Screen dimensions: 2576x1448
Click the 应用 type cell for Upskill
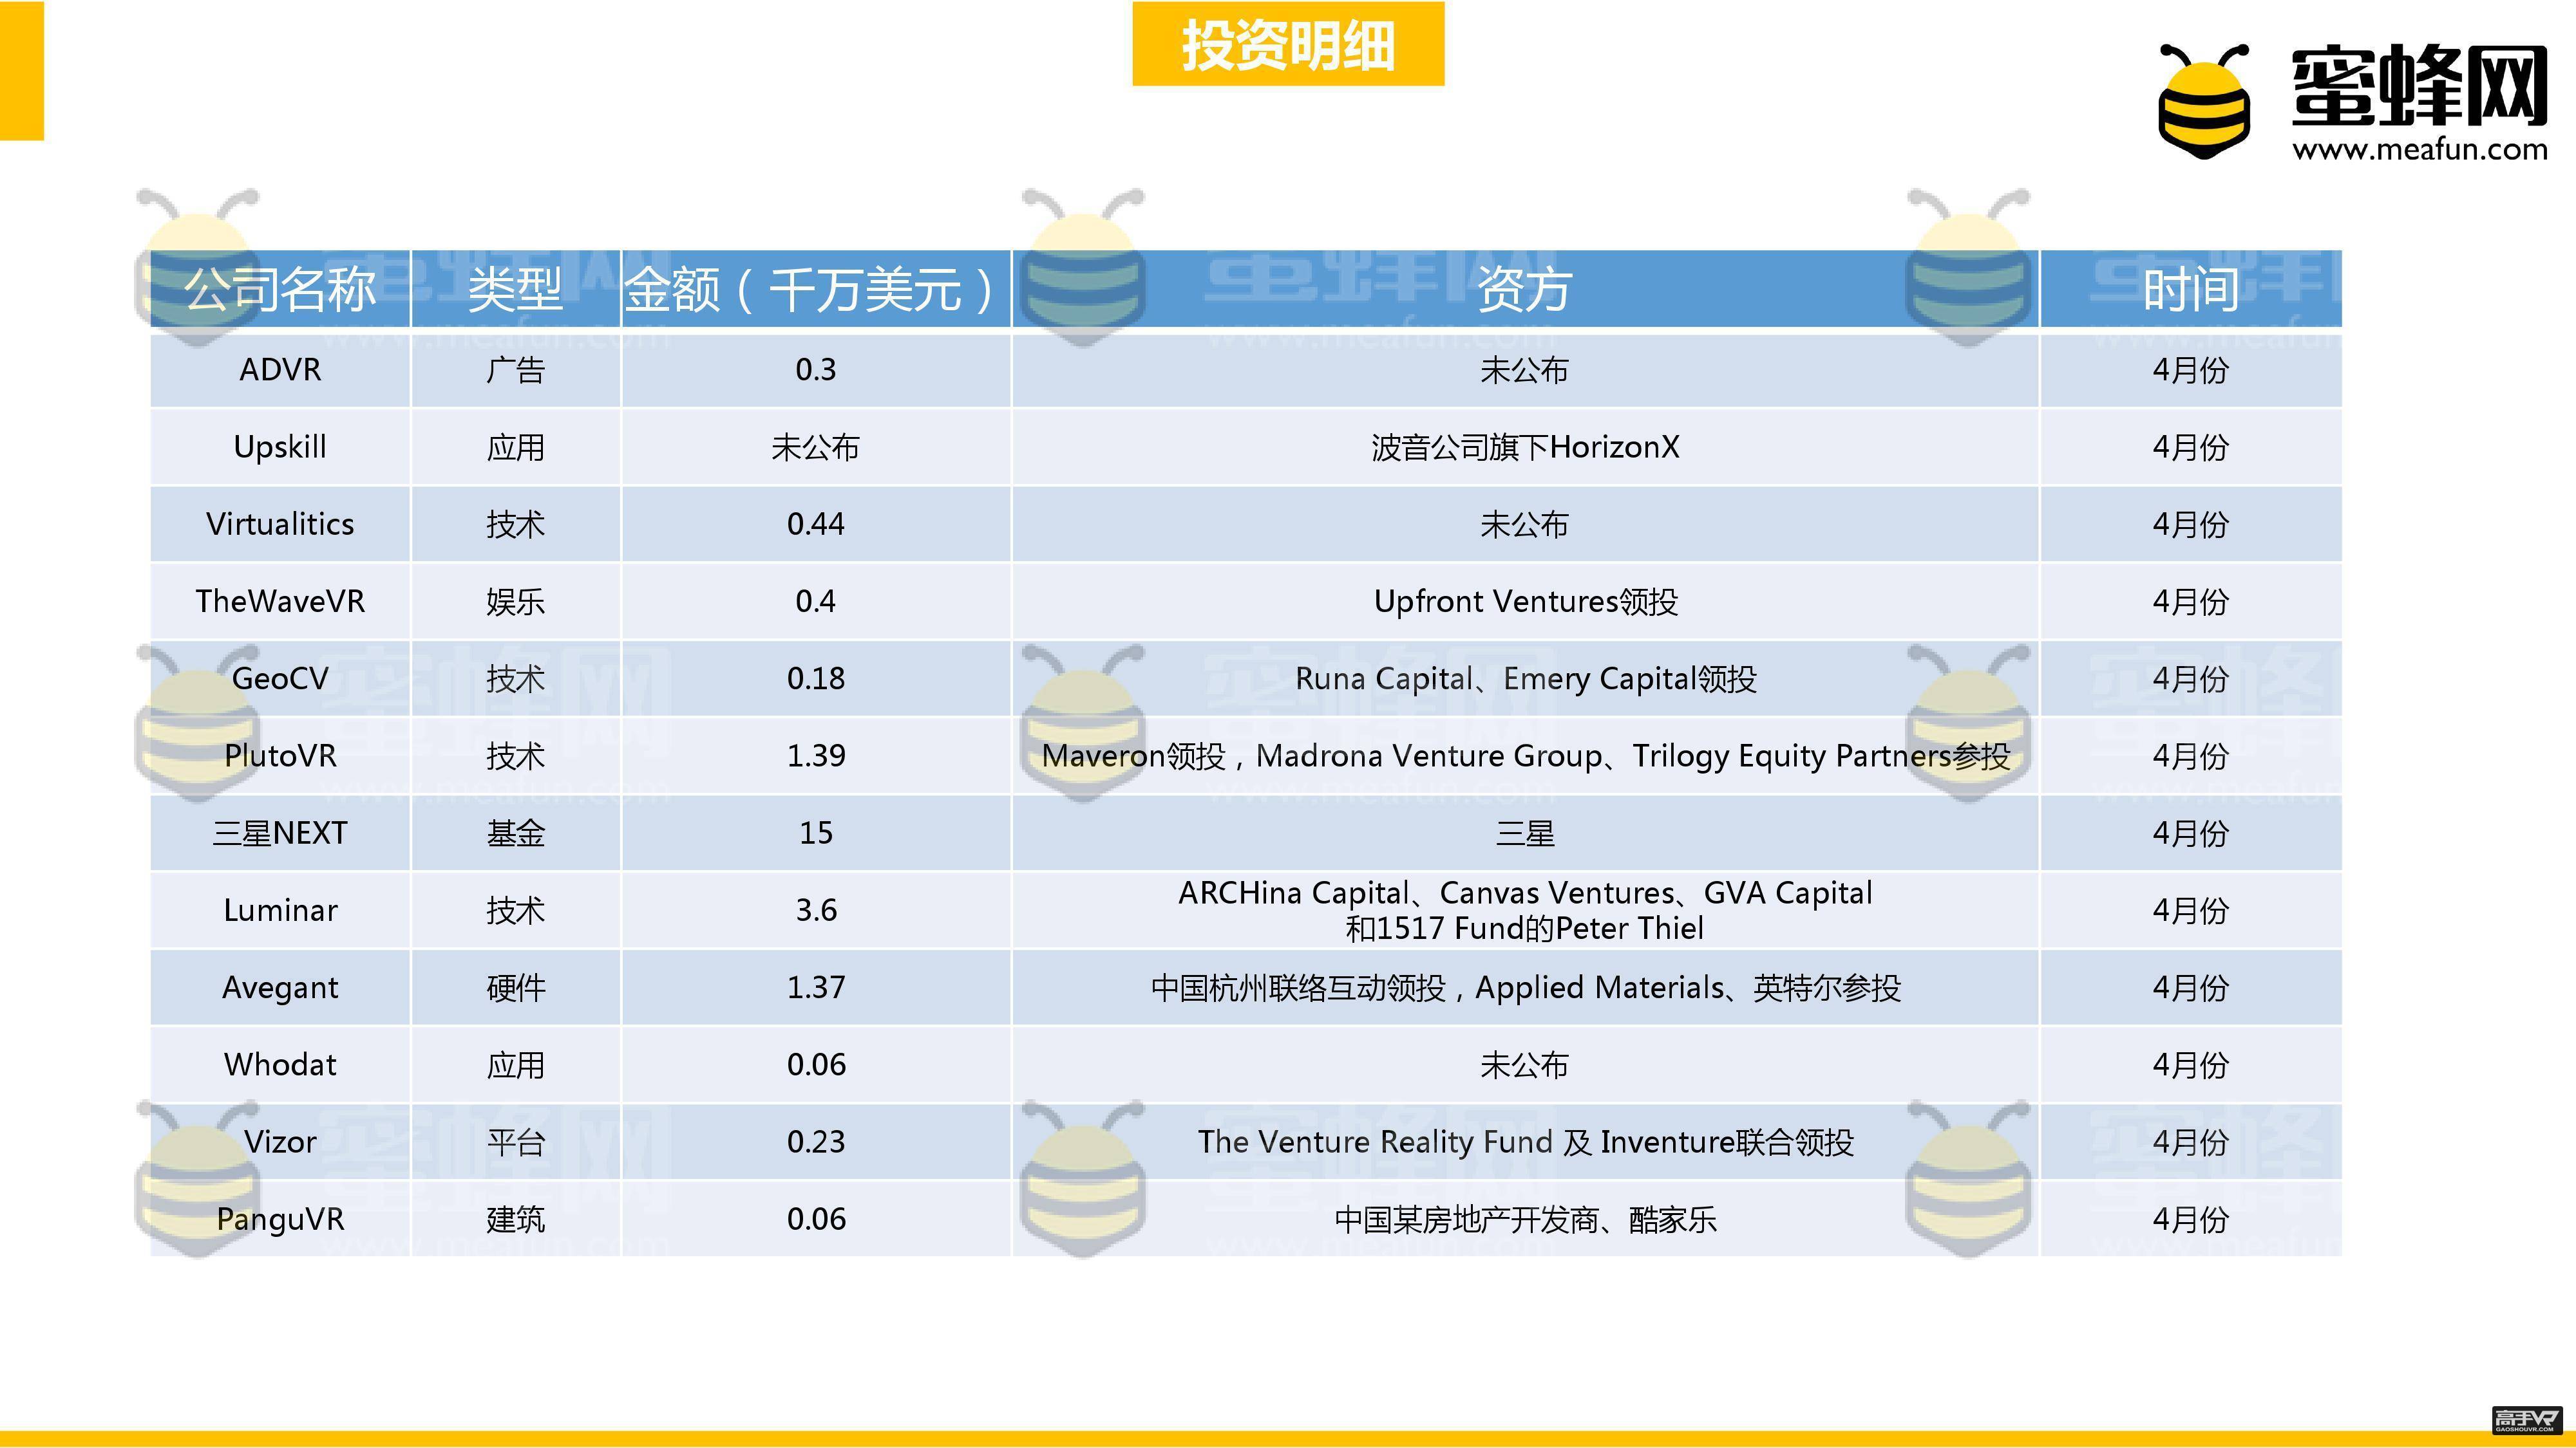click(516, 447)
